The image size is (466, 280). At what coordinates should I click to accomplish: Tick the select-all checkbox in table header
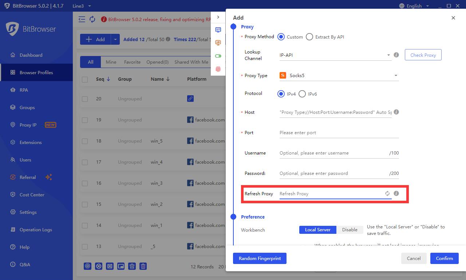click(85, 79)
